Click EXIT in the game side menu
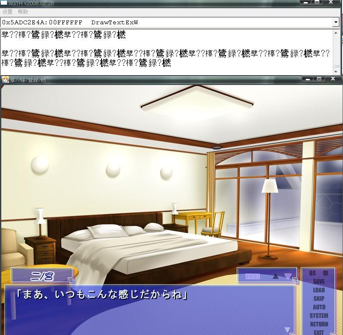The image size is (343, 335). click(319, 332)
